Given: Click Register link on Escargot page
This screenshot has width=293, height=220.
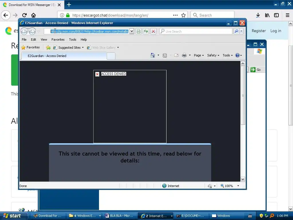Looking at the screenshot, I should (x=259, y=31).
